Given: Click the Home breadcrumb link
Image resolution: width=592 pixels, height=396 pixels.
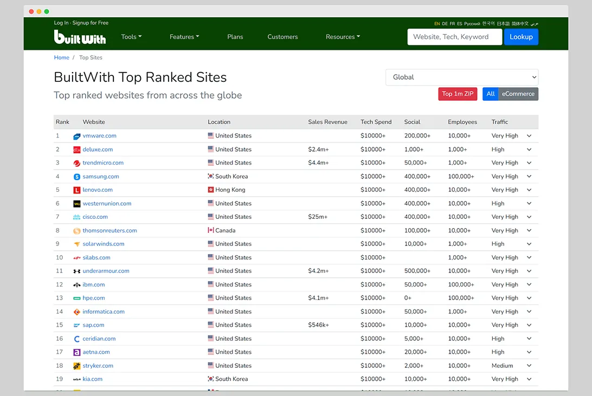Looking at the screenshot, I should [61, 57].
